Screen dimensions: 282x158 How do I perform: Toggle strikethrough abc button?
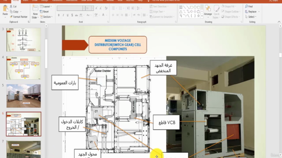pyautogui.click(x=76, y=15)
